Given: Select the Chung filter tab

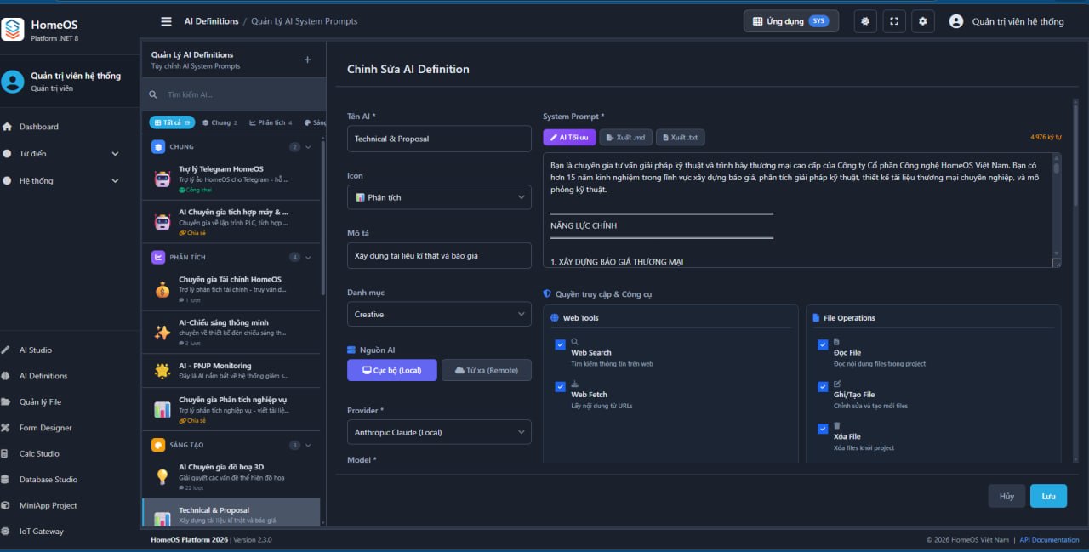Looking at the screenshot, I should point(220,122).
